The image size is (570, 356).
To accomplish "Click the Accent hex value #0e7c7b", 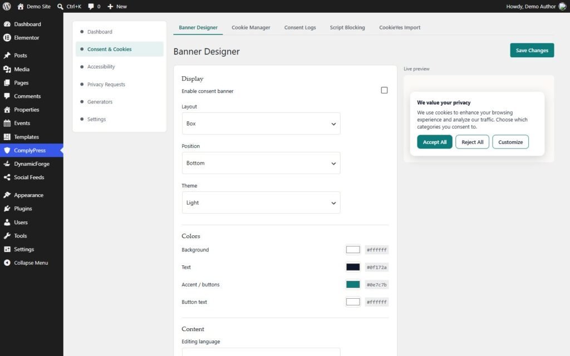I will pyautogui.click(x=377, y=284).
